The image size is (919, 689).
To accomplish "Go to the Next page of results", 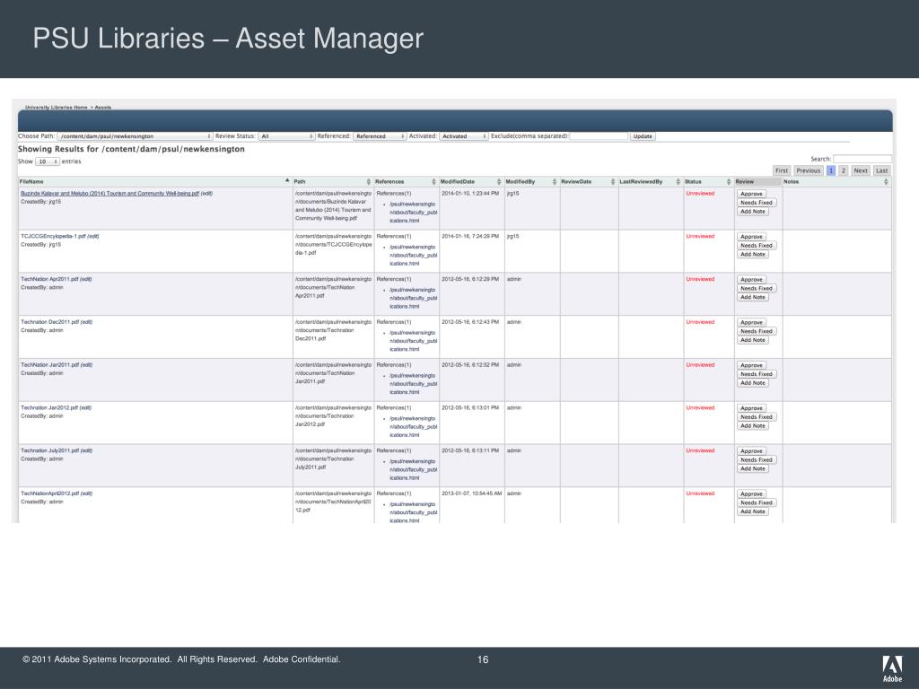I will point(861,170).
